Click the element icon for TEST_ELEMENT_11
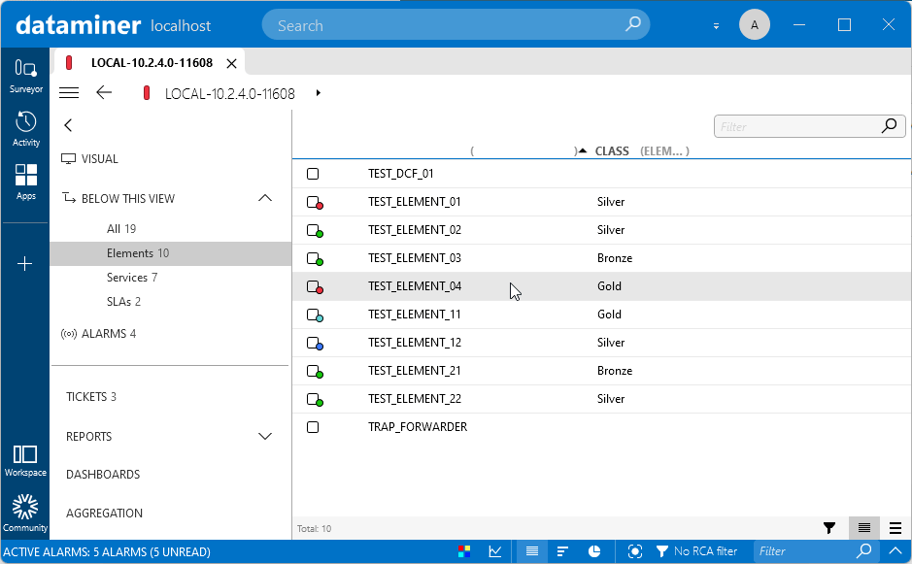This screenshot has width=912, height=564. (x=315, y=315)
